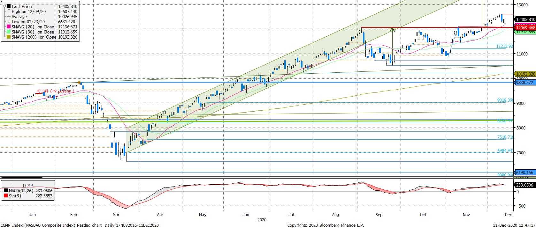Viewport: 536px width, 228px height.
Task: Click the 9018.398 level label
Action: (505, 100)
